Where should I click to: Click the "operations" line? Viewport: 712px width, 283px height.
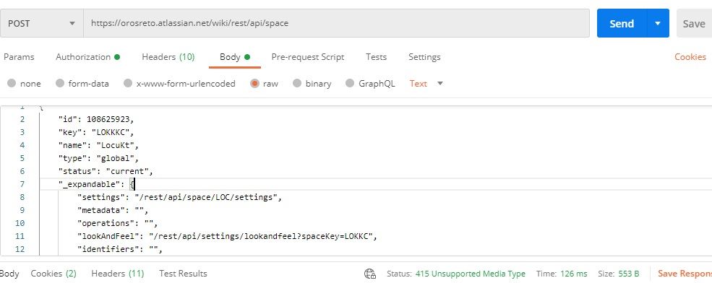(117, 223)
